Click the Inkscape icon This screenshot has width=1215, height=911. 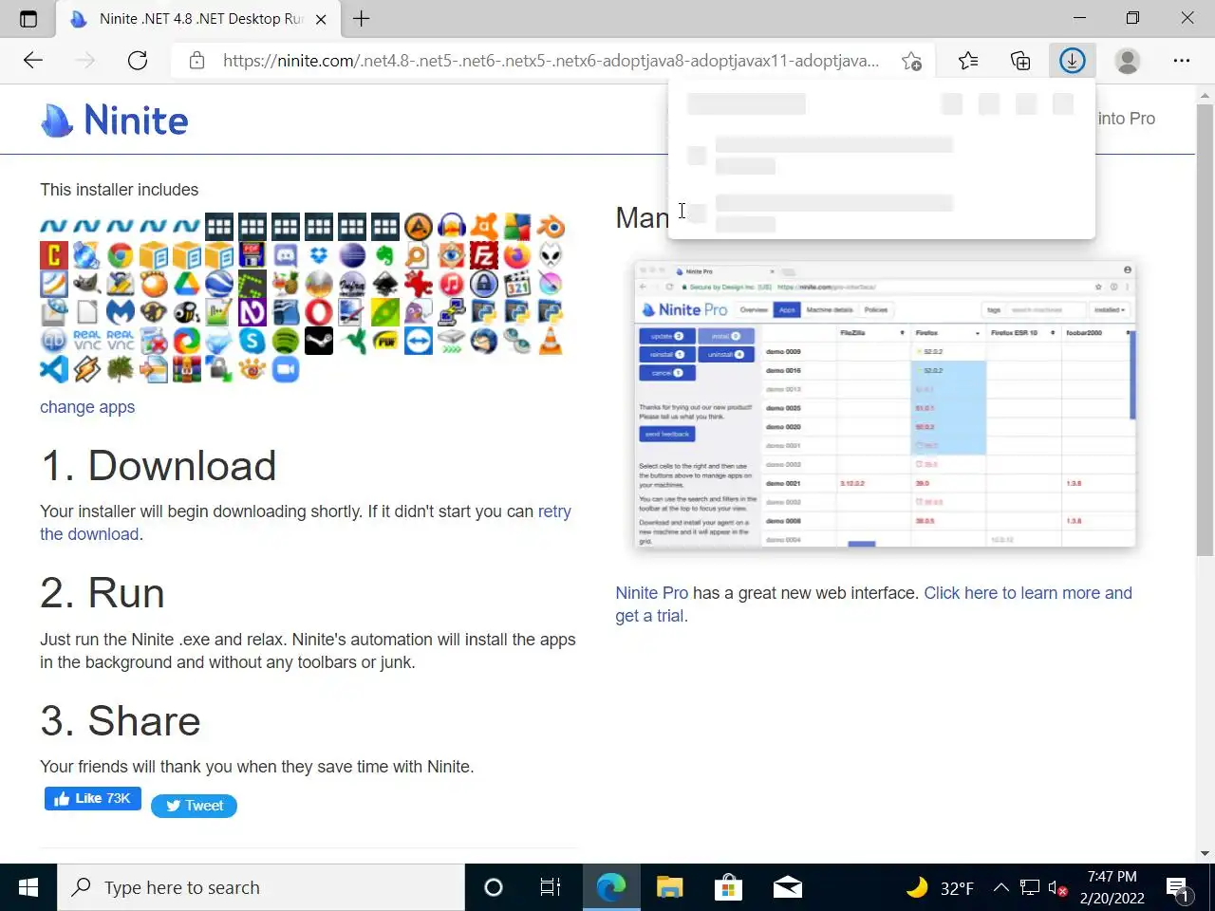[x=385, y=283]
